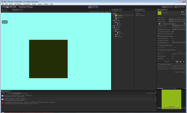This screenshot has height=113, width=187.
Task: Check the Lightmap checkbox
Action: (x=173, y=58)
